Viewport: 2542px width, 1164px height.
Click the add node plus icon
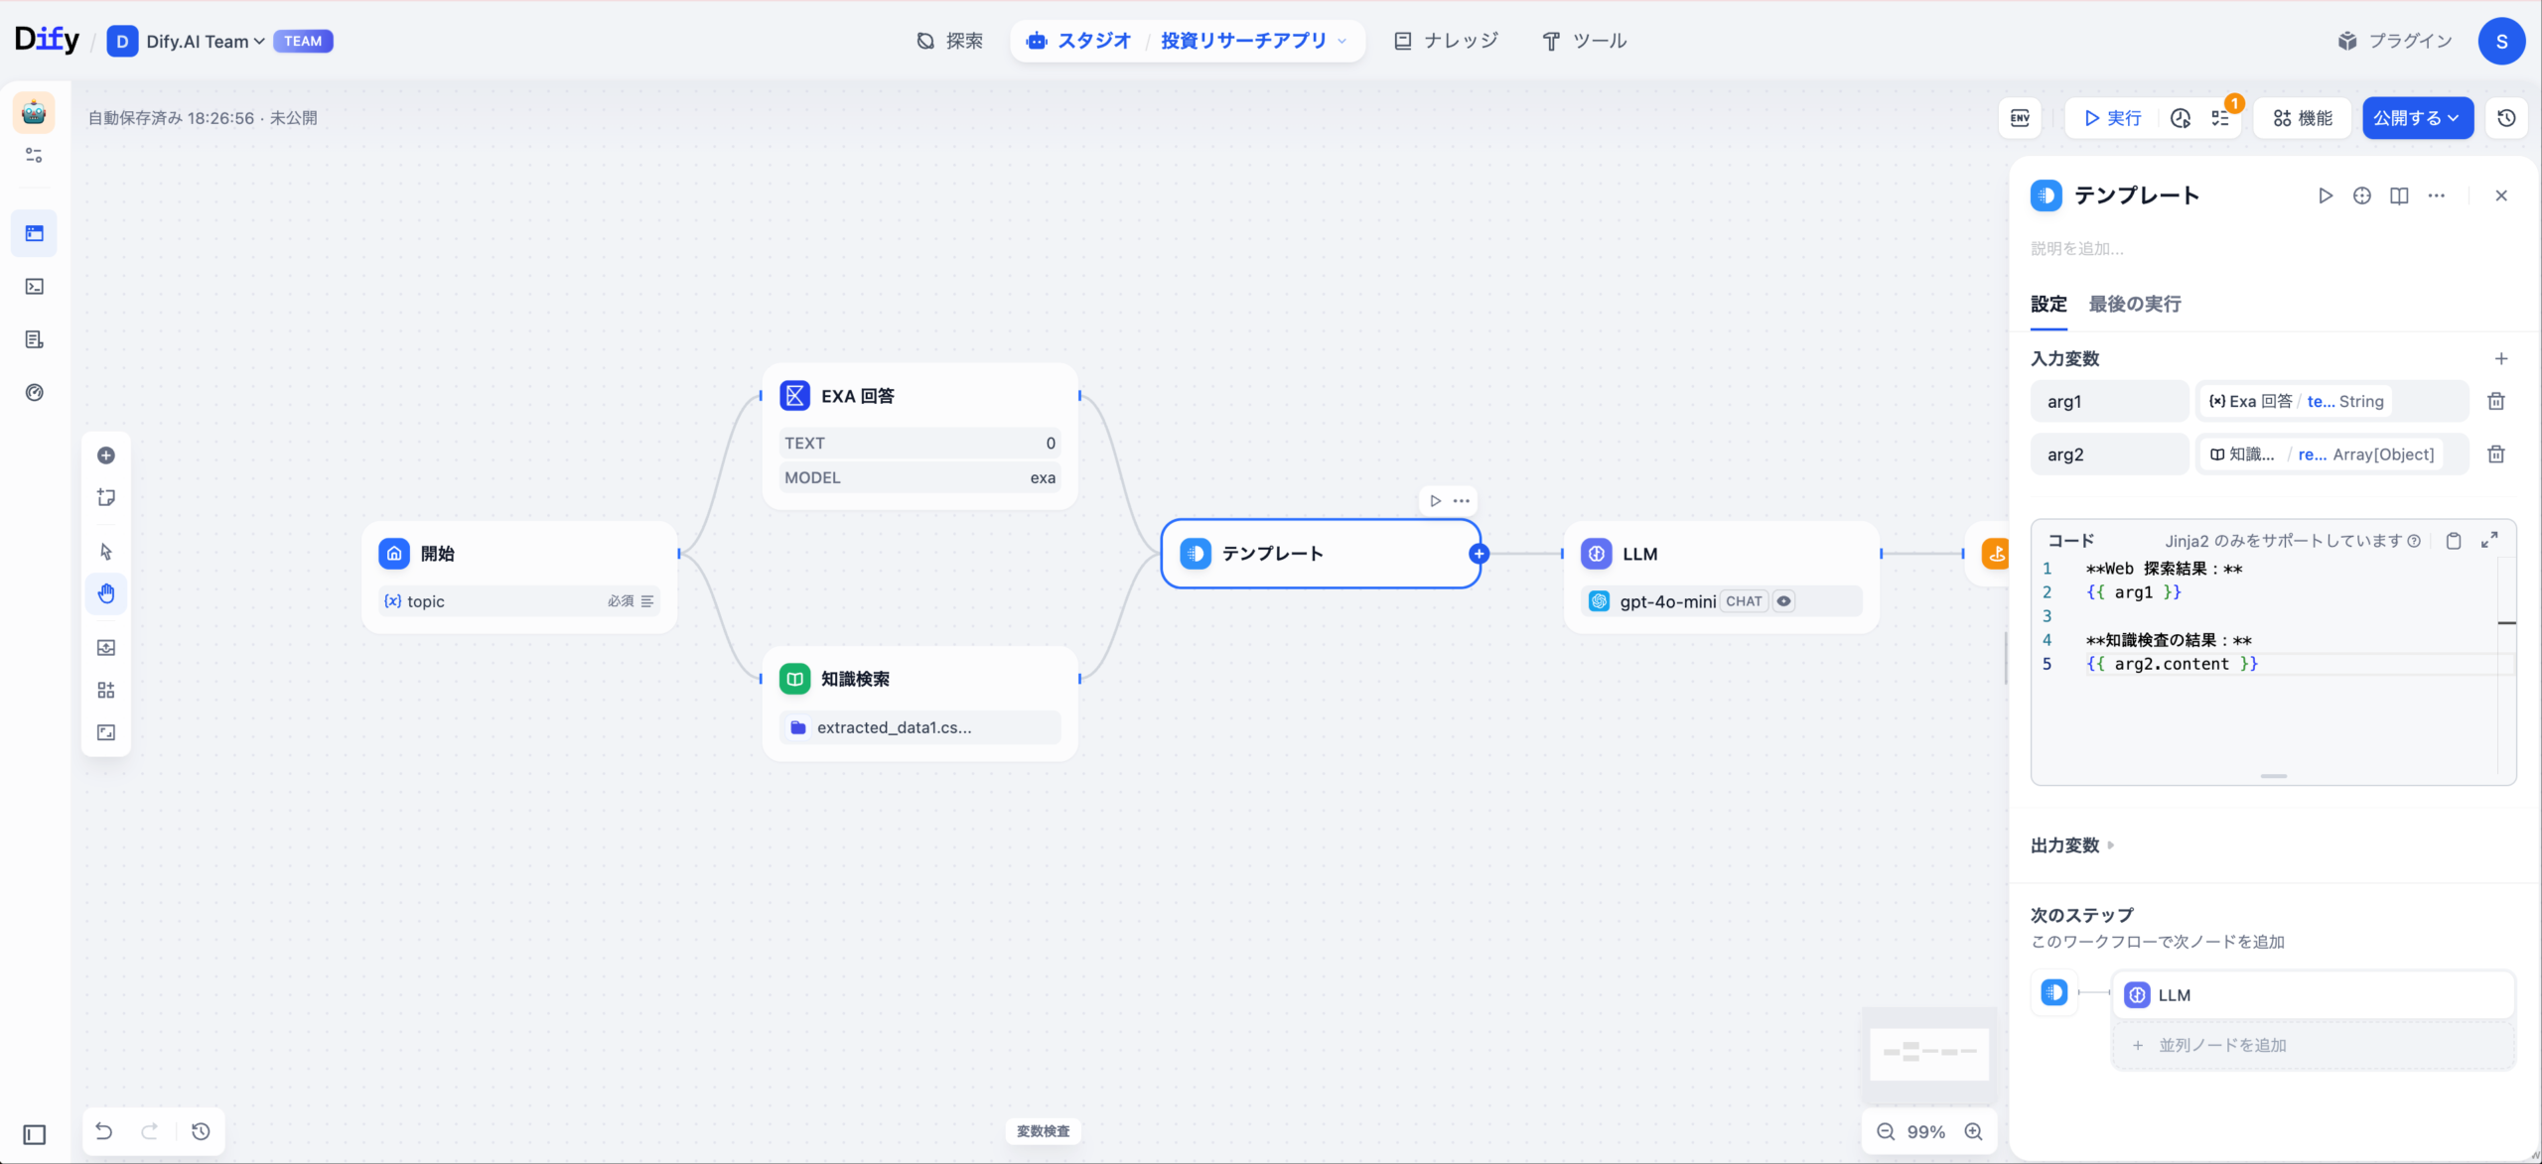106,455
